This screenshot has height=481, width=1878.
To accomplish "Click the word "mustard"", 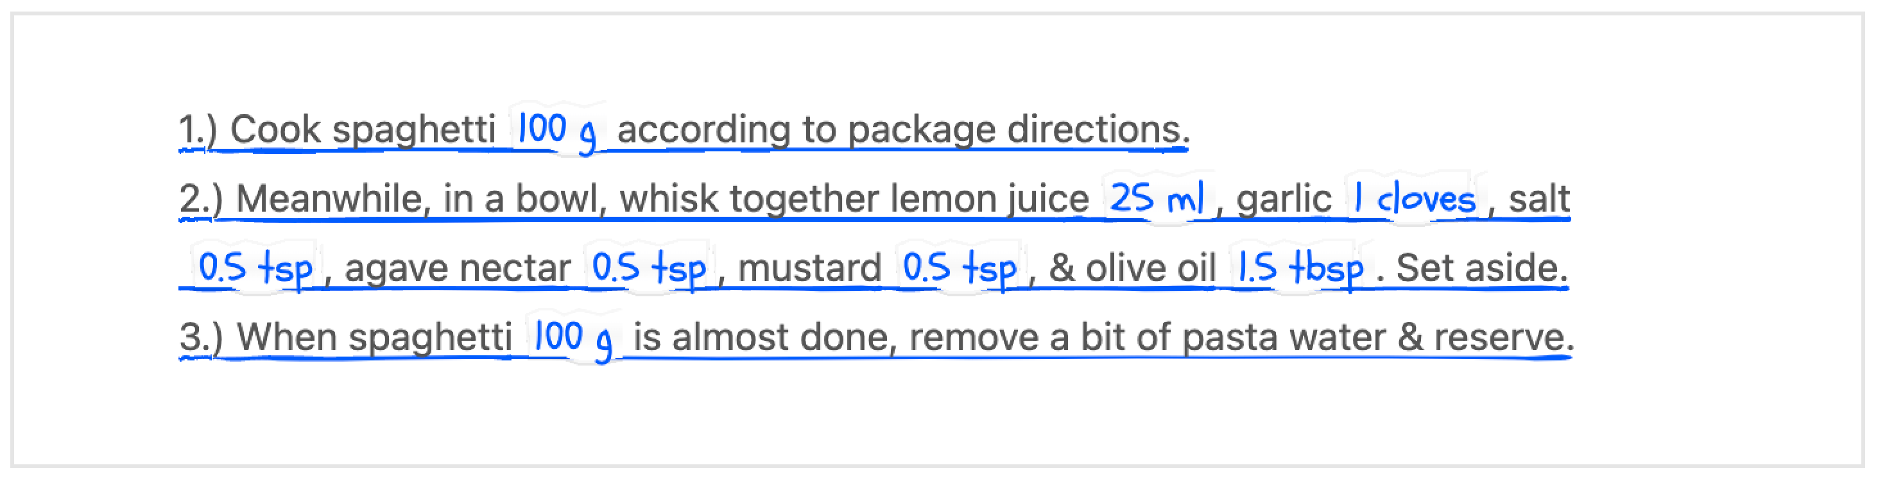I will tap(809, 268).
